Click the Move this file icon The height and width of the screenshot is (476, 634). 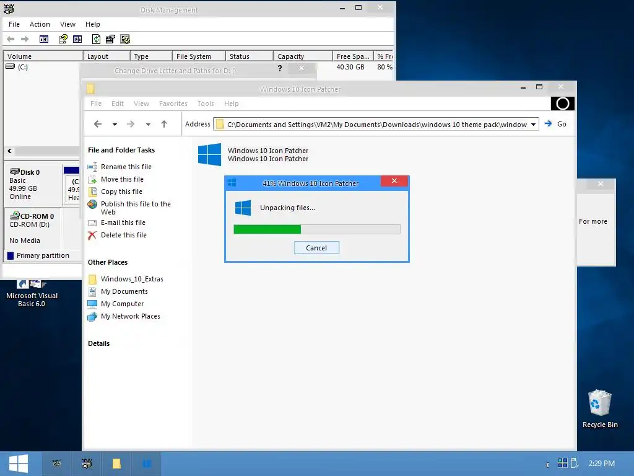pyautogui.click(x=93, y=179)
